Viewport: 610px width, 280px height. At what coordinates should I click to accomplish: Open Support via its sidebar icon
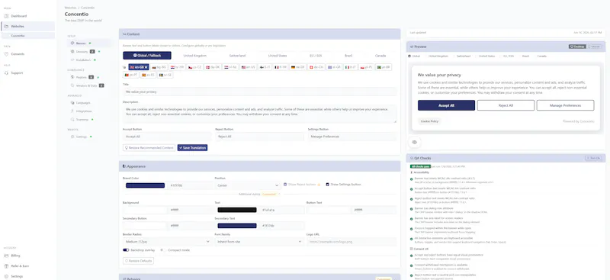pos(6,72)
